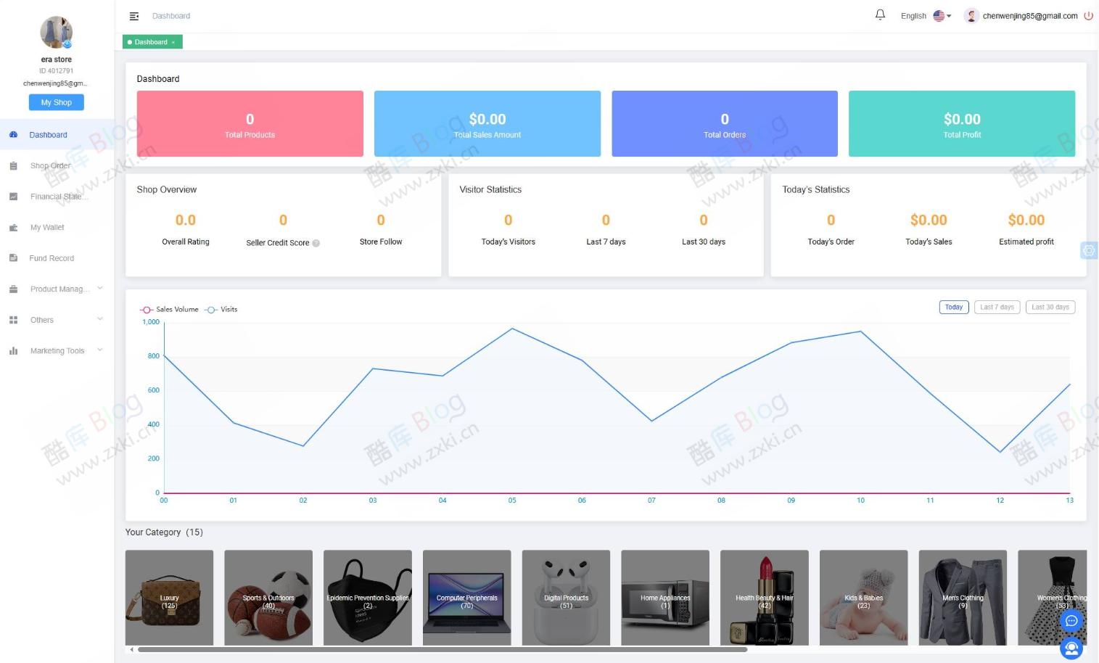Viewport: 1099px width, 663px height.
Task: Click the logout power icon
Action: [x=1089, y=15]
